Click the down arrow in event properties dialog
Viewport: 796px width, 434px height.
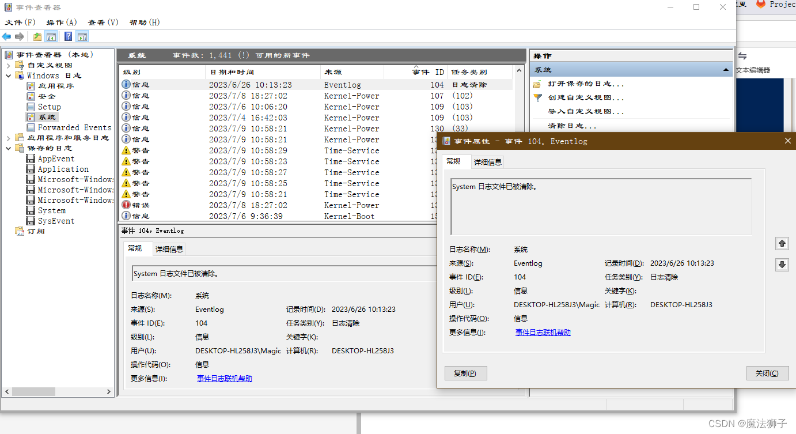click(782, 265)
